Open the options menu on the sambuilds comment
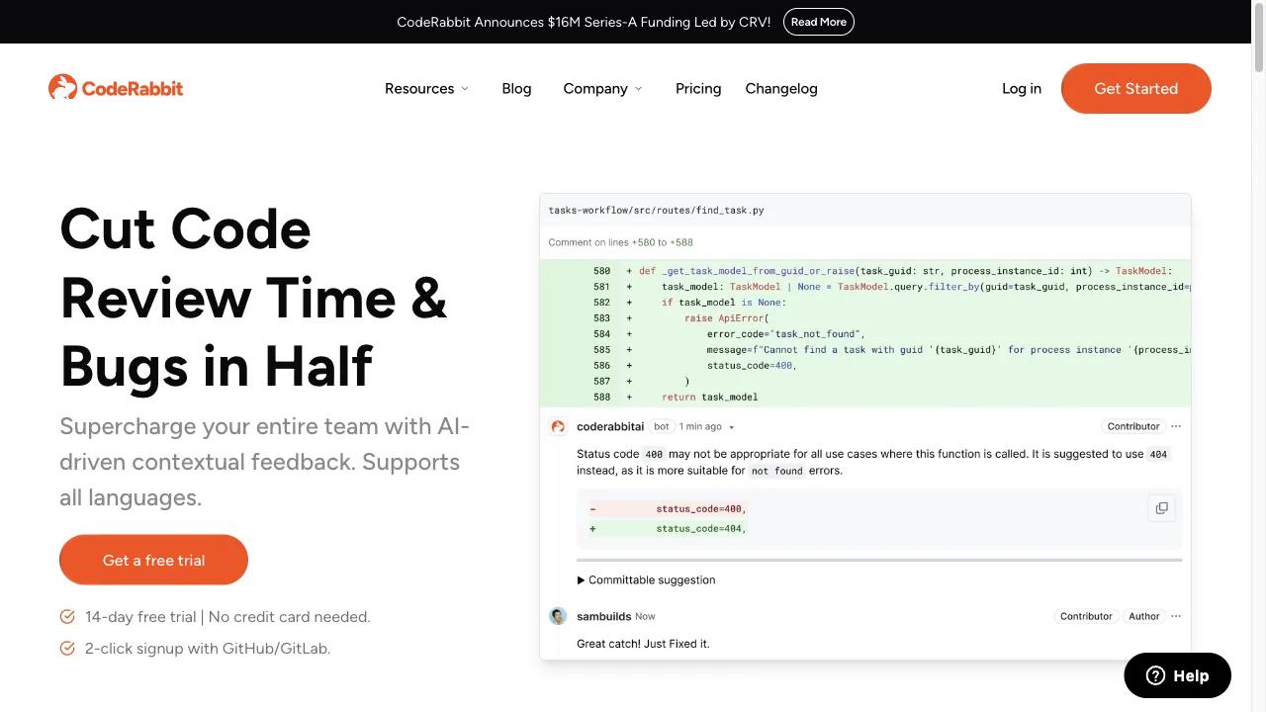Image resolution: width=1266 pixels, height=712 pixels. (x=1176, y=616)
